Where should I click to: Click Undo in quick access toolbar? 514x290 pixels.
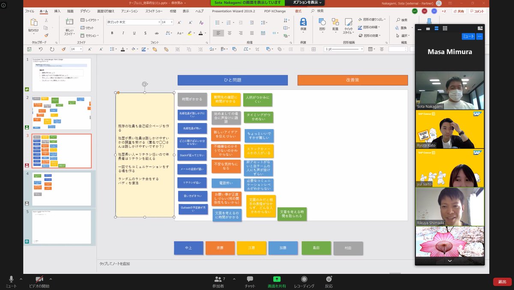click(40, 49)
